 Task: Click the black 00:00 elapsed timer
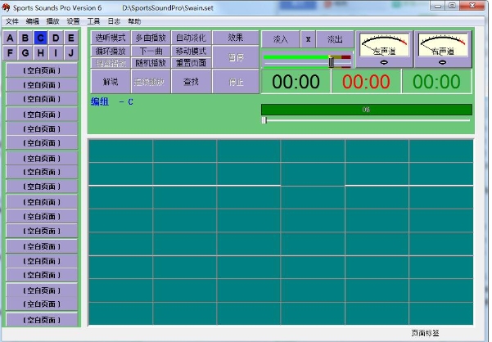pyautogui.click(x=296, y=82)
